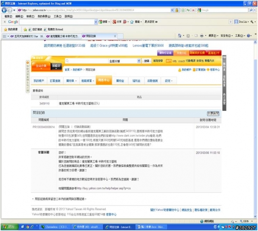Open the 說明 menu
This screenshot has height=231, width=258.
coord(69,16)
